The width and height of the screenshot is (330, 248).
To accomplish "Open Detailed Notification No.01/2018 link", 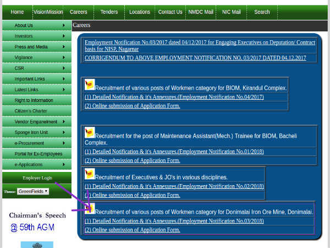I will pos(174,152).
